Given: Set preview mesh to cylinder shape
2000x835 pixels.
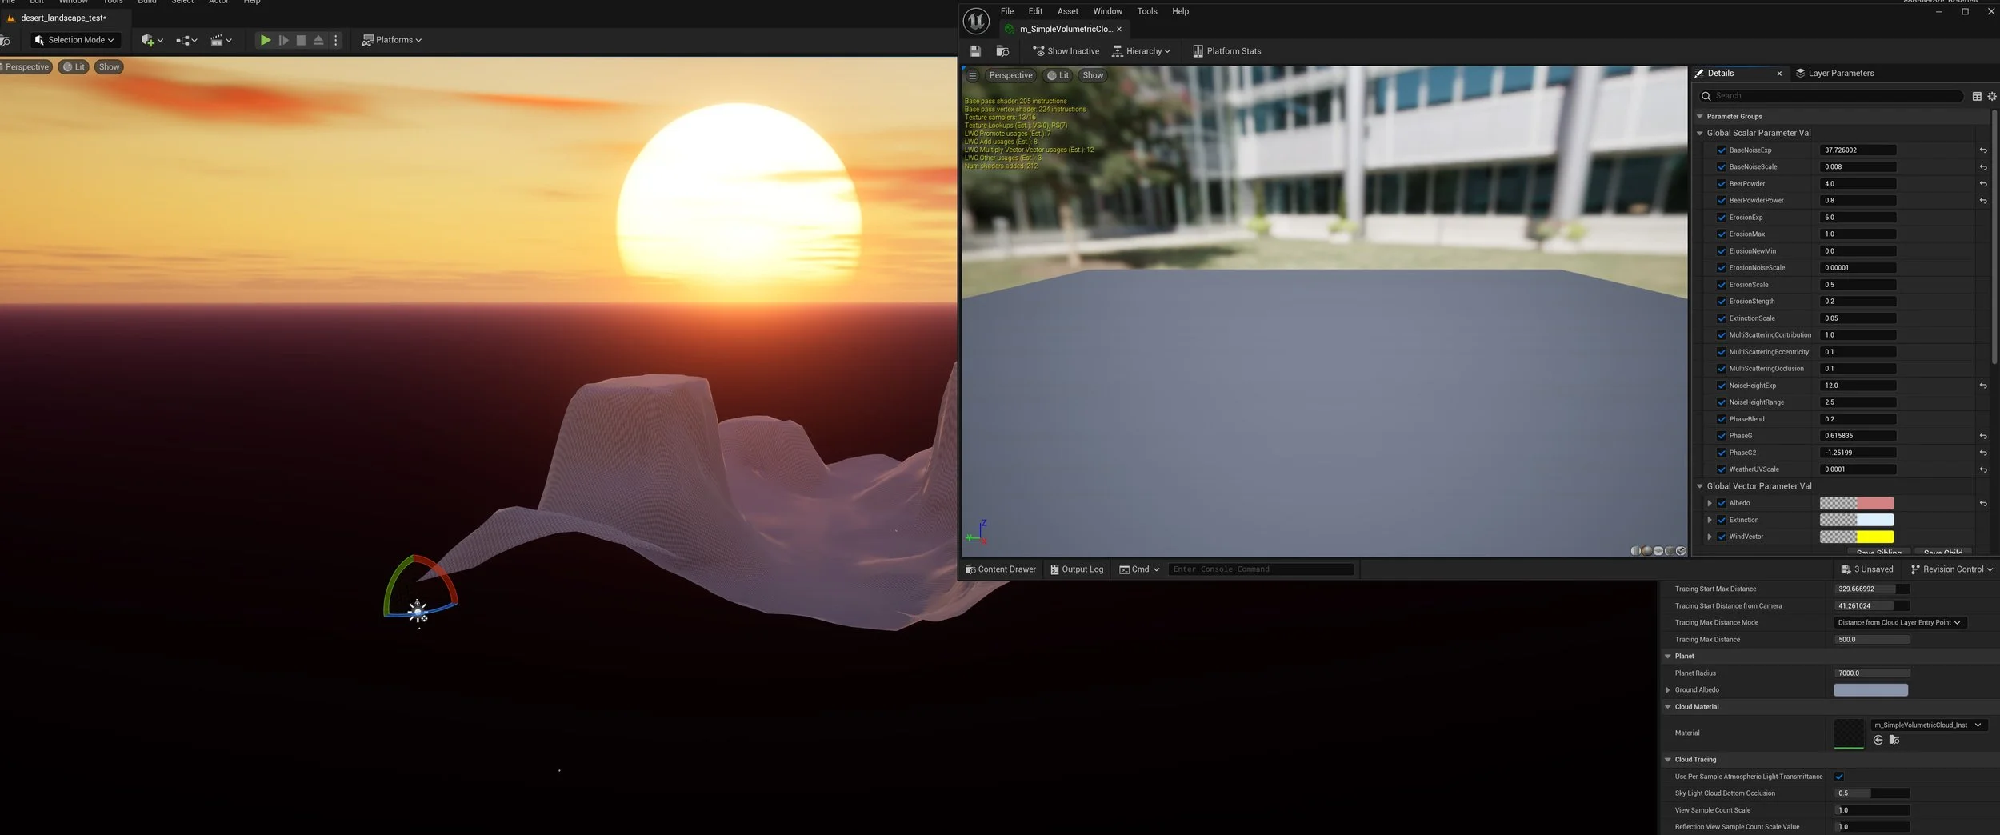Looking at the screenshot, I should coord(1635,551).
